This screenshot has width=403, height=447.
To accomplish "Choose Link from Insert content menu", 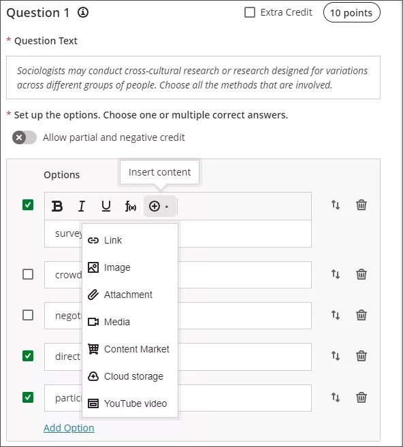I will [130, 240].
